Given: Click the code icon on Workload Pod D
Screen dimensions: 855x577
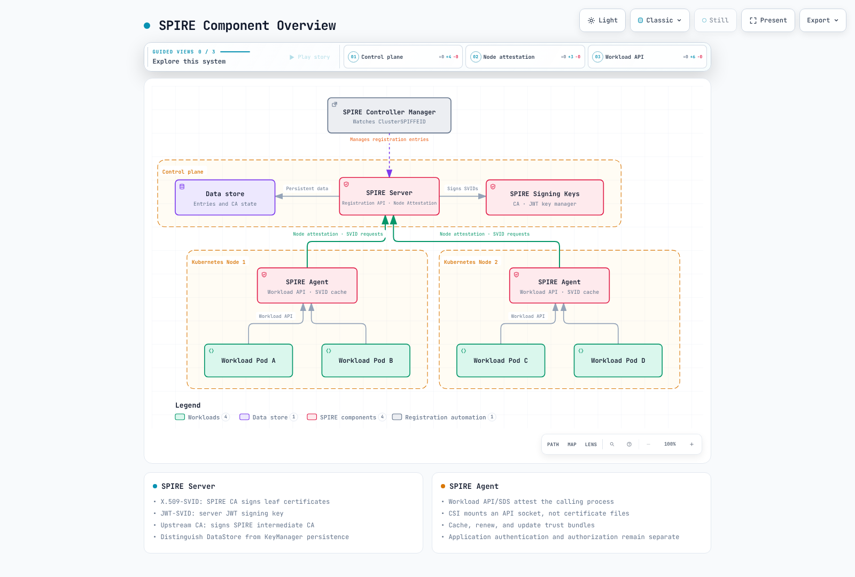Looking at the screenshot, I should pos(581,351).
